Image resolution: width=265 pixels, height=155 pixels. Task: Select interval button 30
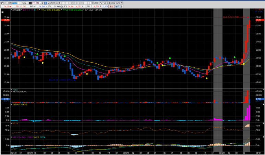pyautogui.click(x=77, y=3)
